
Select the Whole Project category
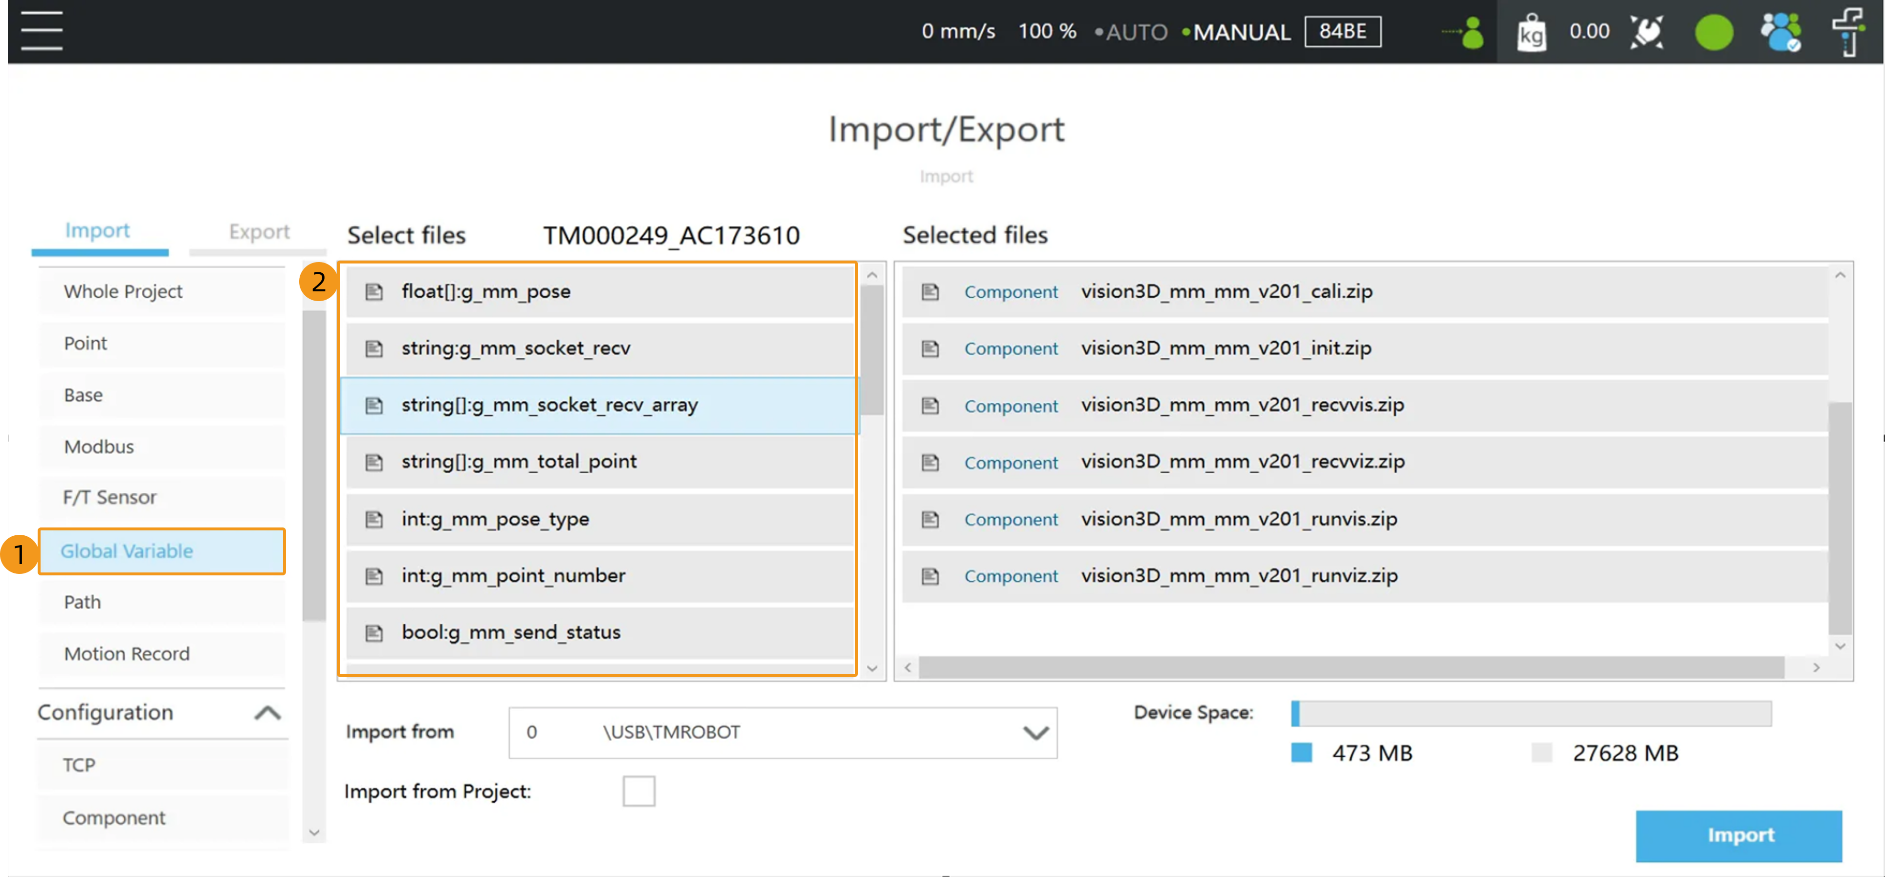tap(123, 291)
